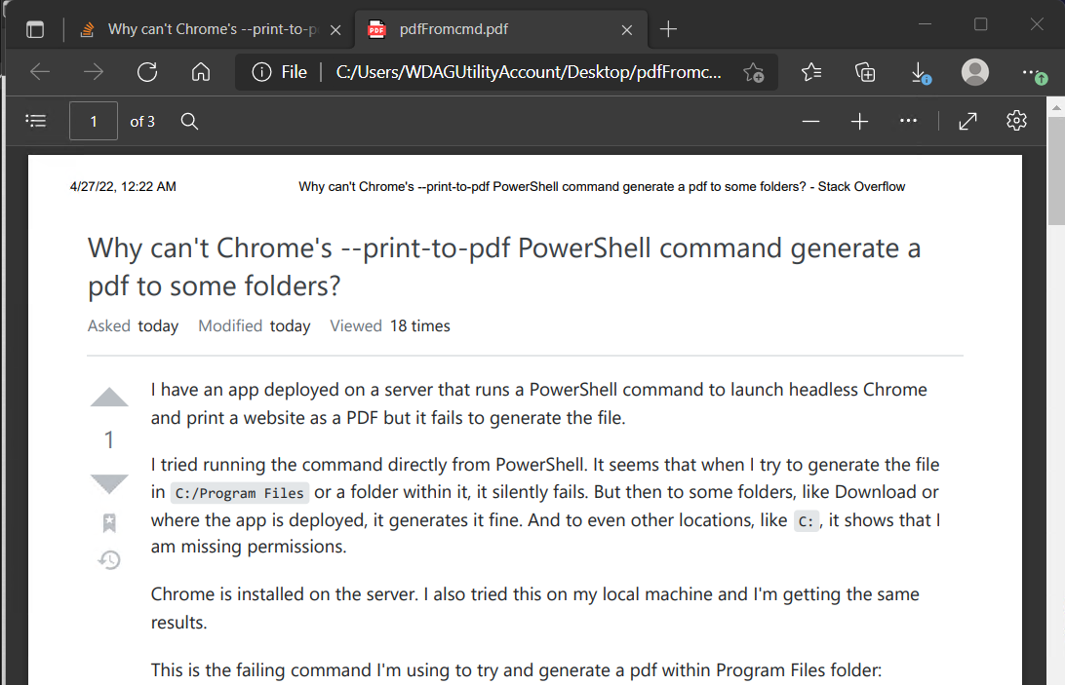The height and width of the screenshot is (685, 1065).
Task: Click the PDF page number field
Action: point(94,121)
